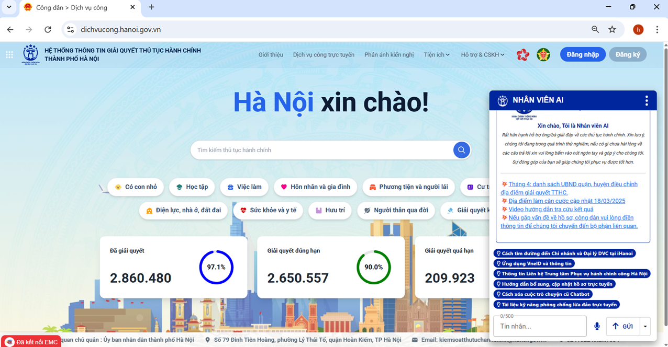The height and width of the screenshot is (347, 668).
Task: Expand the Tiện ích dropdown menu
Action: 437,54
